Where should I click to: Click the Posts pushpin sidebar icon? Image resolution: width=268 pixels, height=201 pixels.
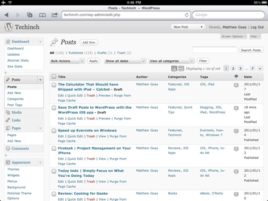[8, 80]
